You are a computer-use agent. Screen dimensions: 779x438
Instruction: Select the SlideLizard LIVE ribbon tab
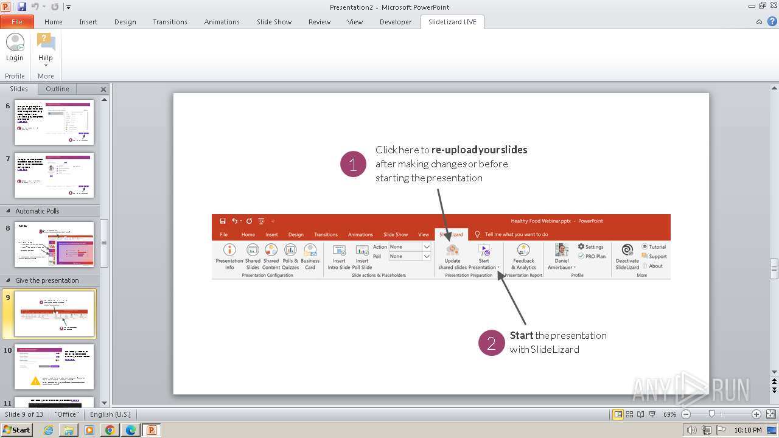coord(453,22)
